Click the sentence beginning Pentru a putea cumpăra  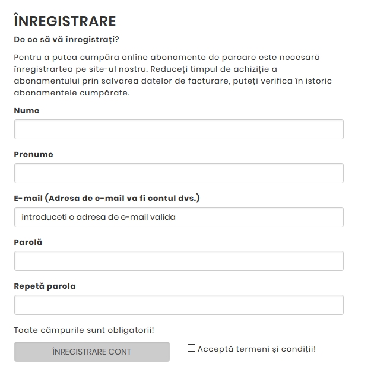click(167, 63)
